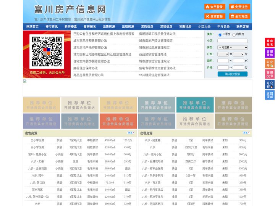Open the 厅 hall count dropdown
275x206 pixels.
point(238,54)
